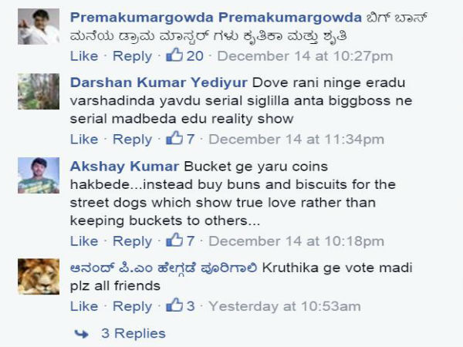
Task: Open Yesterday at 10:53am timestamp
Action: click(285, 306)
